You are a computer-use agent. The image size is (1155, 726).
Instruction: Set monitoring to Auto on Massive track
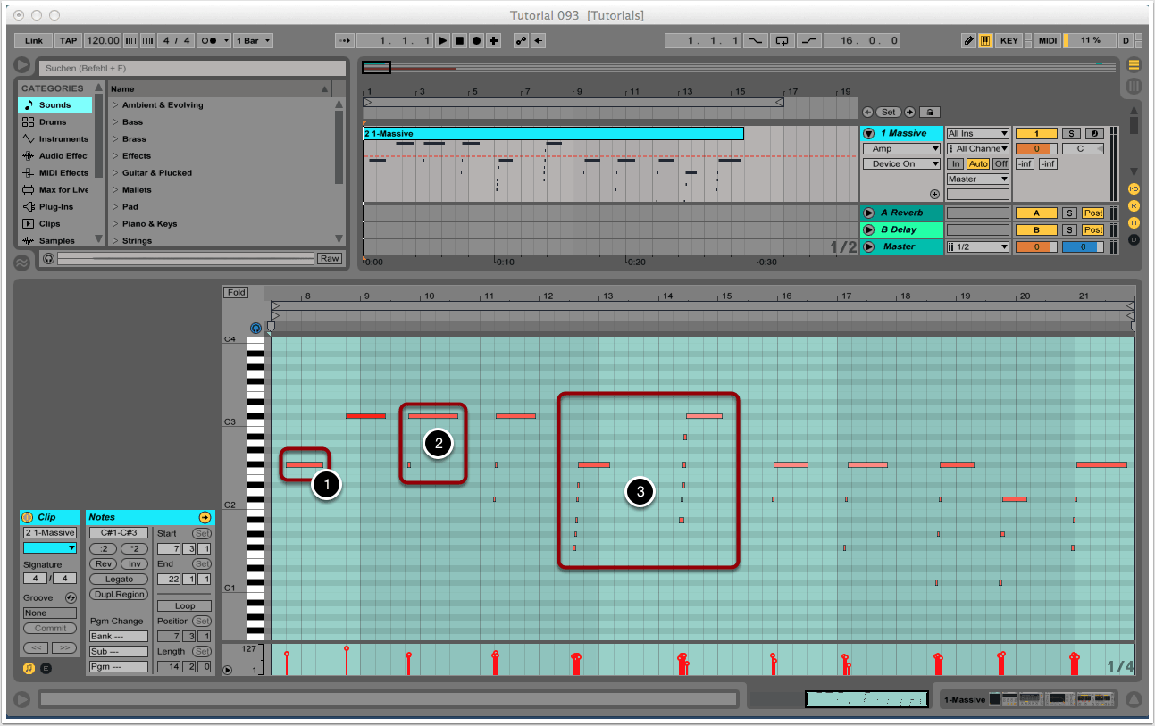click(977, 163)
